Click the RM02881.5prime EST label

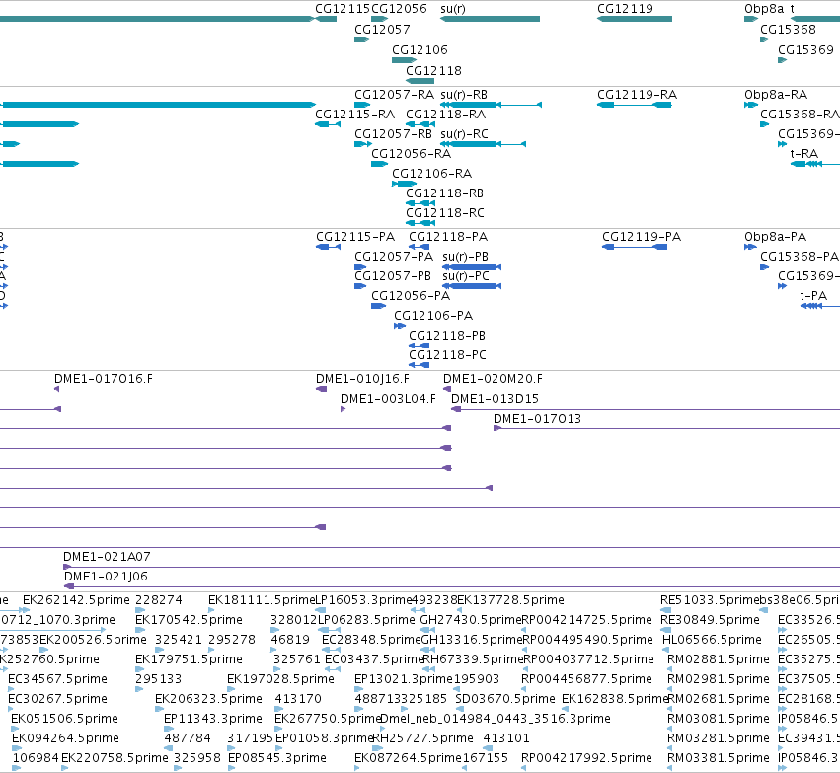(x=719, y=658)
